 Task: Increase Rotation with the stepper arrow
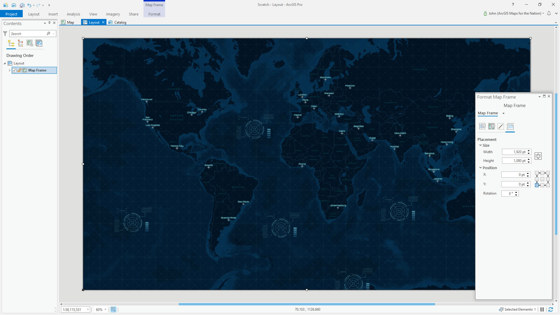(x=516, y=192)
